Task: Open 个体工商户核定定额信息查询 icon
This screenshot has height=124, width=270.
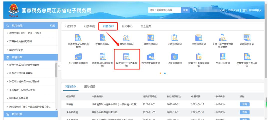Action: coord(223,38)
